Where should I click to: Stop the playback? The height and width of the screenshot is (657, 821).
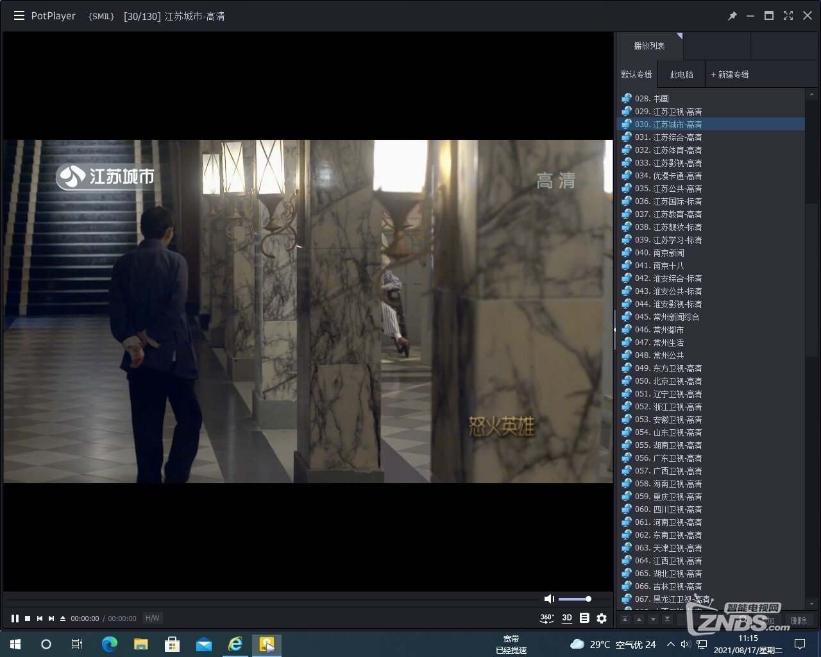click(x=28, y=619)
